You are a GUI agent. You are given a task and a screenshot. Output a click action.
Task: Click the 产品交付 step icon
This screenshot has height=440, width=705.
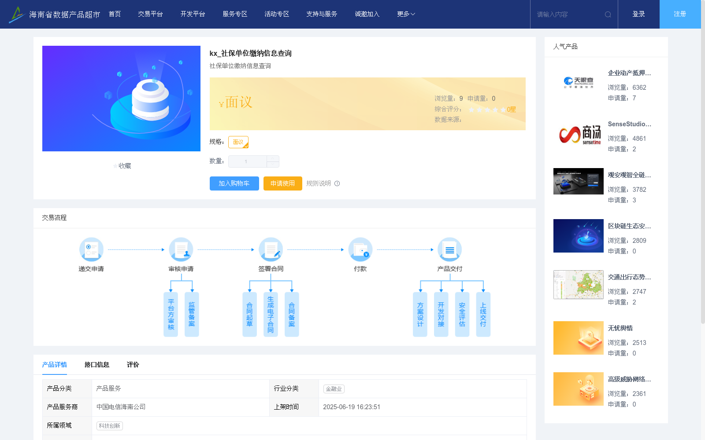coord(449,249)
